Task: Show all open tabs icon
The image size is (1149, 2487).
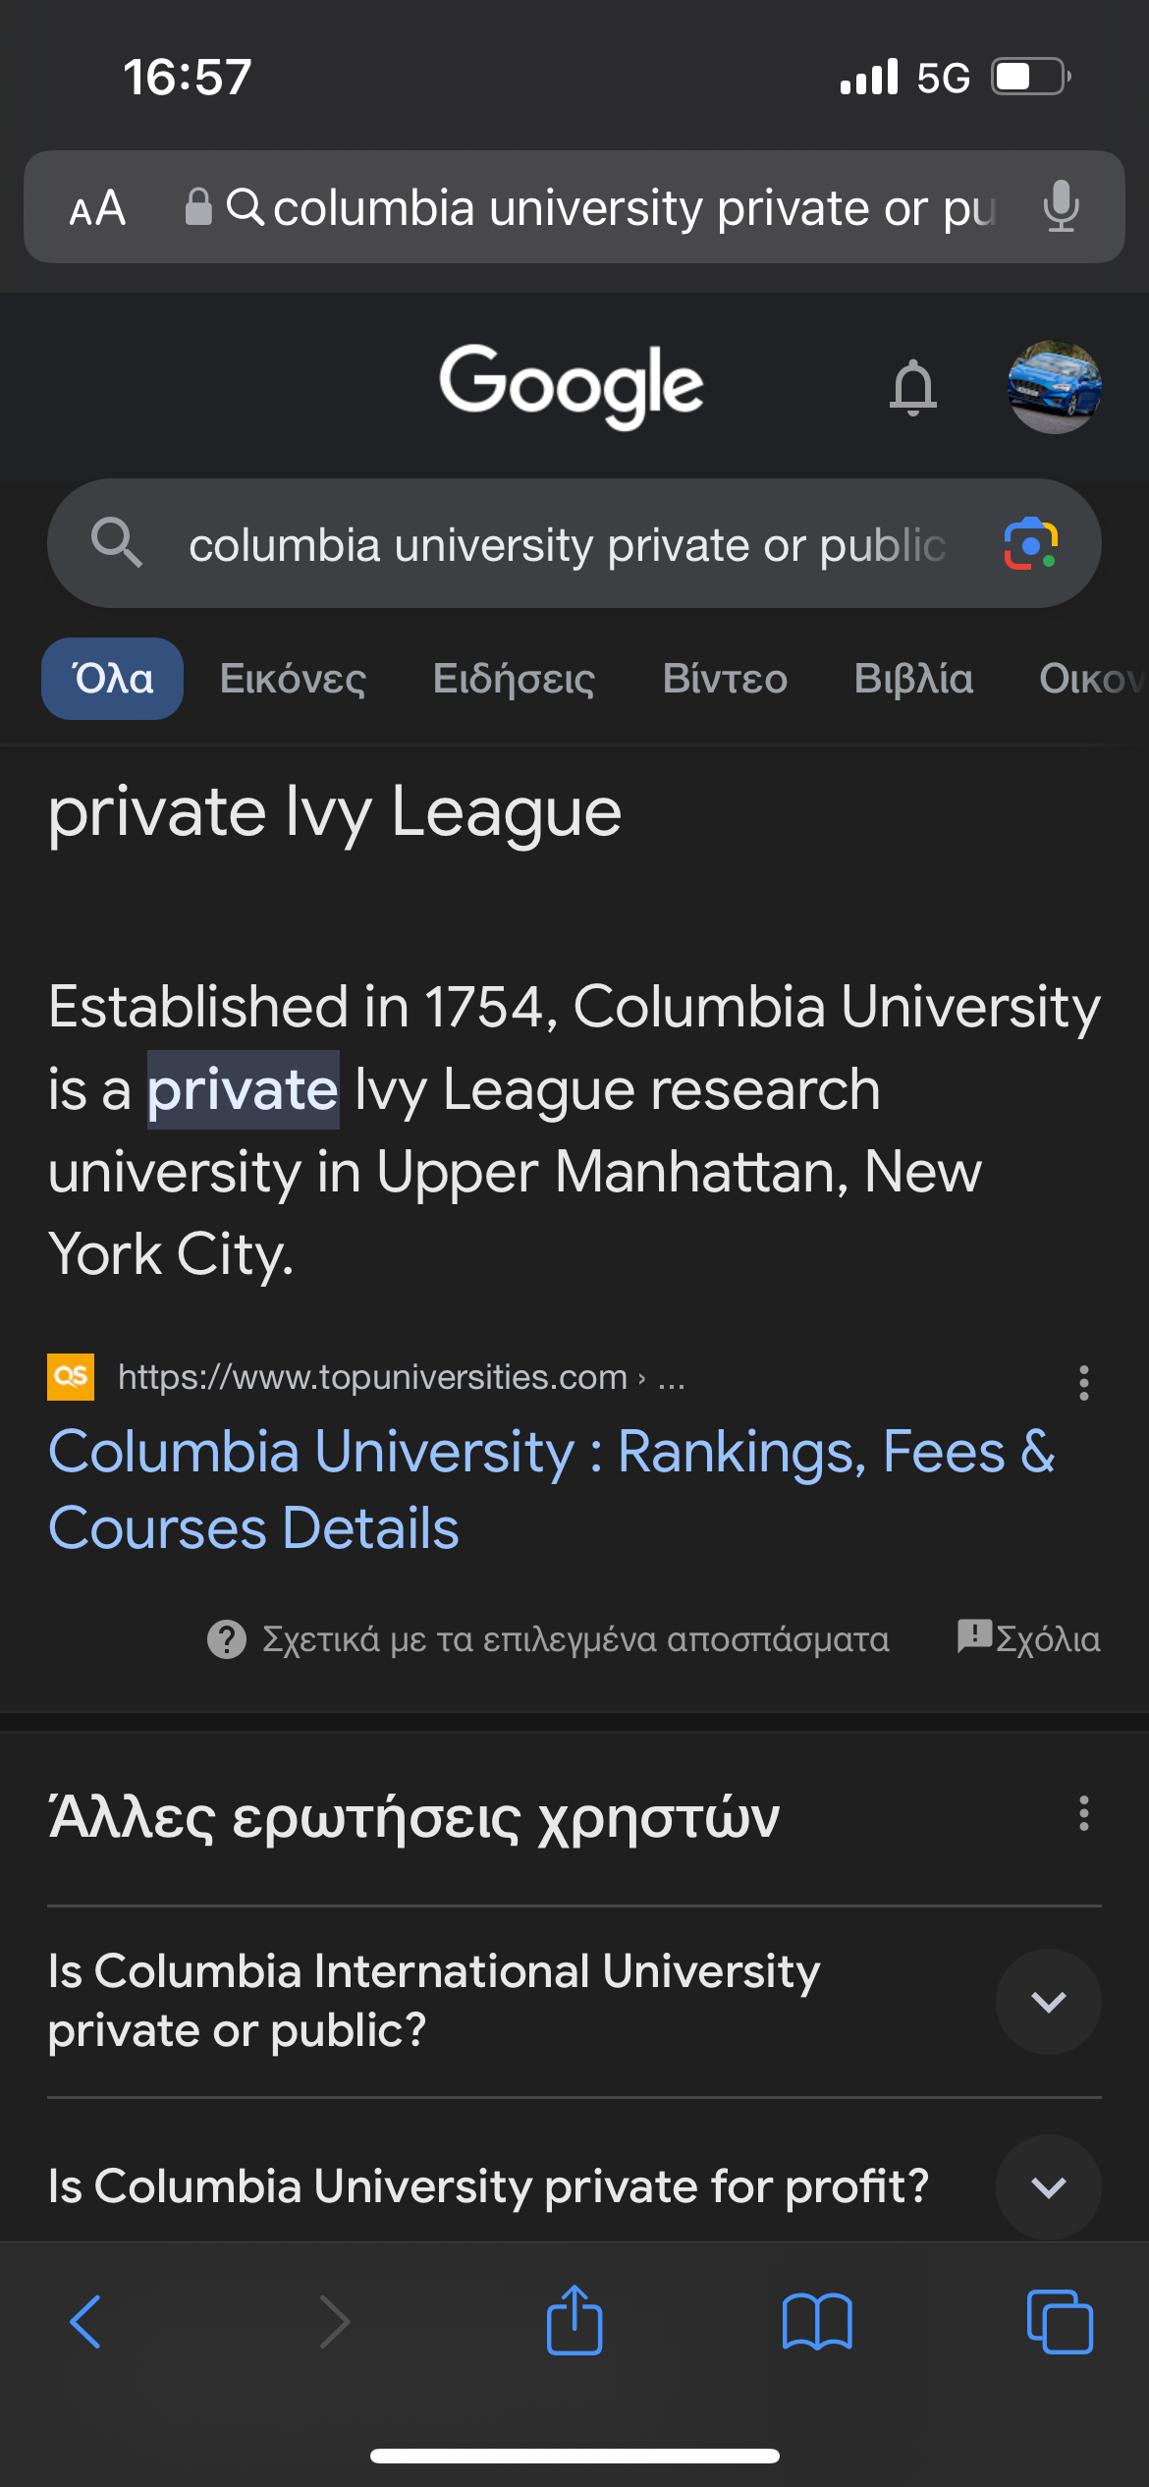Action: [x=1059, y=2322]
